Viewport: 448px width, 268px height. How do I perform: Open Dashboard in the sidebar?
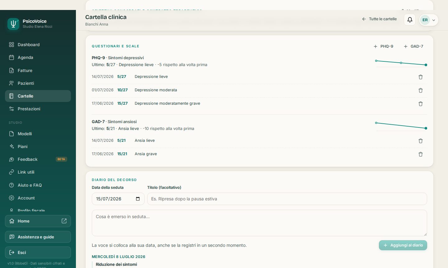point(38,45)
